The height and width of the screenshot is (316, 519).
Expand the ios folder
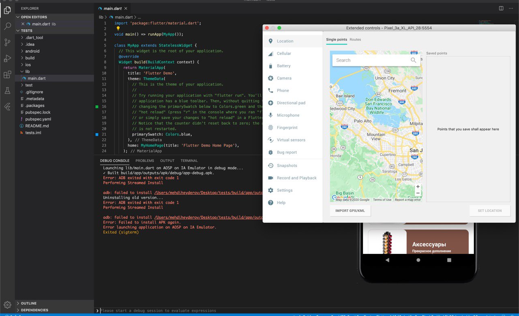point(55,64)
